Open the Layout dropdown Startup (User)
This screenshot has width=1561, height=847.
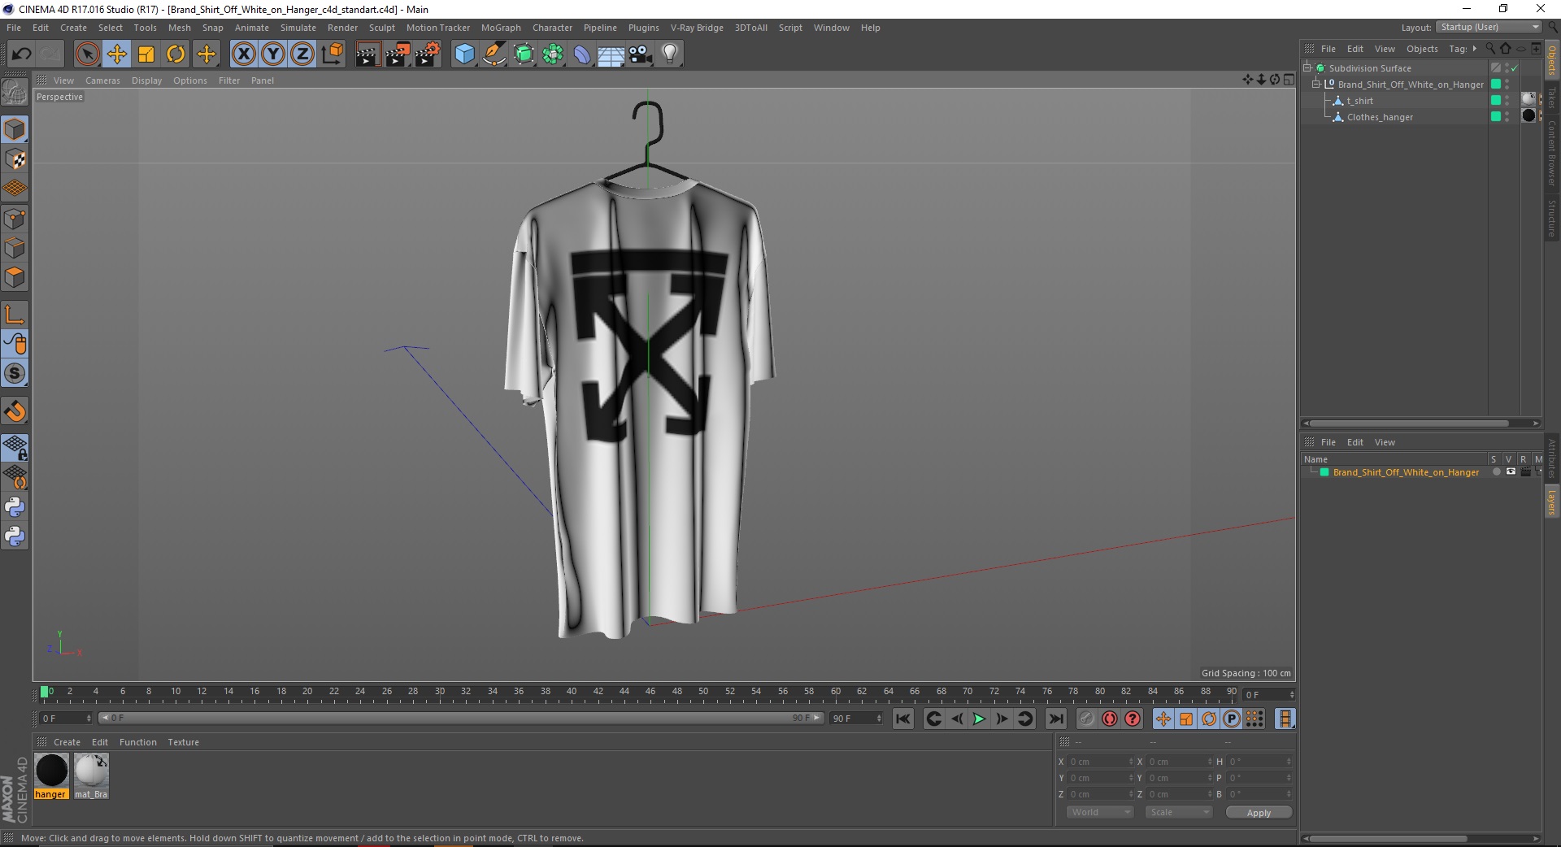point(1489,27)
